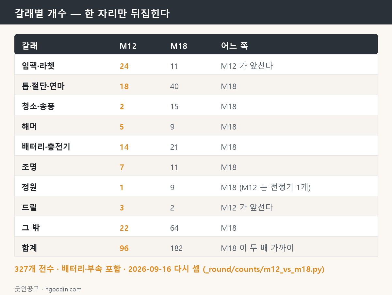Select the '배터리·충전기' row label
Image resolution: width=392 pixels, height=295 pixels.
coord(46,147)
